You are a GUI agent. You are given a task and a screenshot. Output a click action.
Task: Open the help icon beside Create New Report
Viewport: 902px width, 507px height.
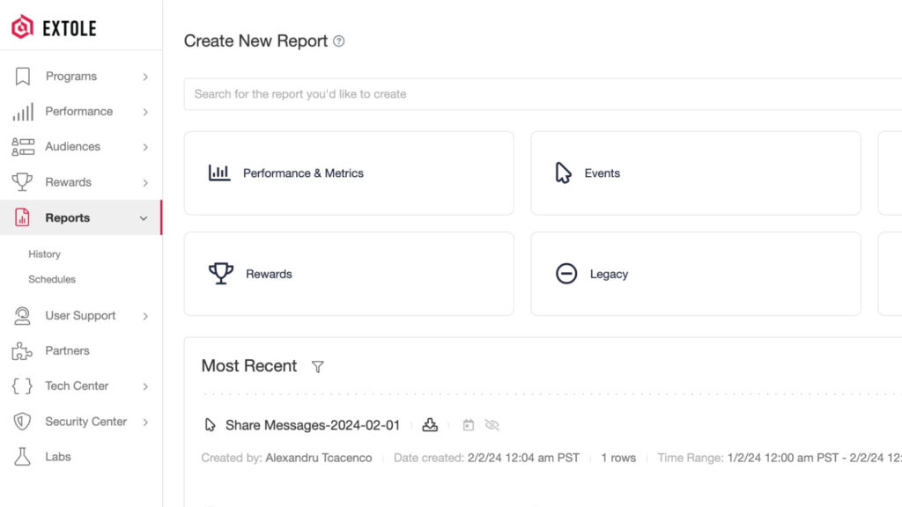tap(339, 41)
